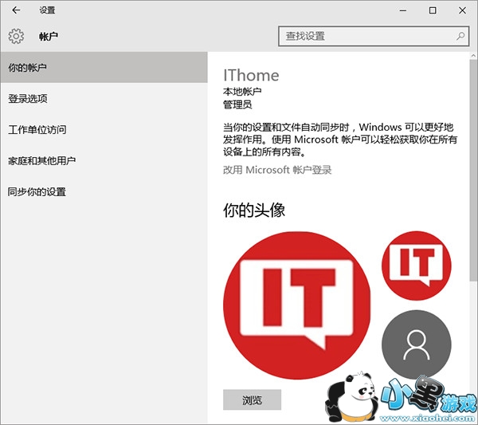Click the 本地帐户 label
Viewport: 478px width, 425px height.
[x=242, y=91]
